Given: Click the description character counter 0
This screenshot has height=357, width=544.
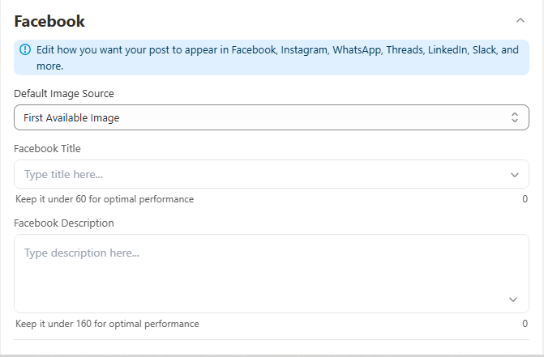Looking at the screenshot, I should (525, 324).
